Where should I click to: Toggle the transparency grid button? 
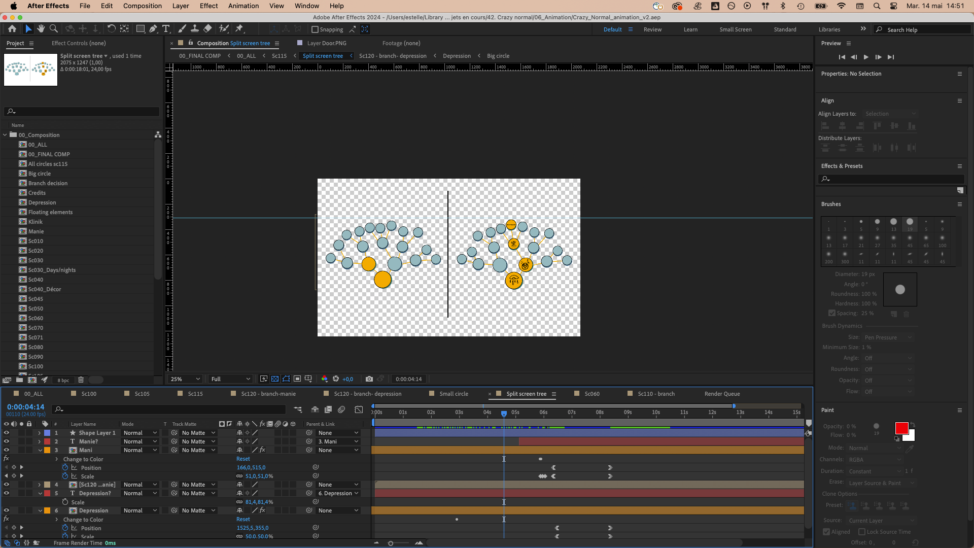(x=275, y=379)
